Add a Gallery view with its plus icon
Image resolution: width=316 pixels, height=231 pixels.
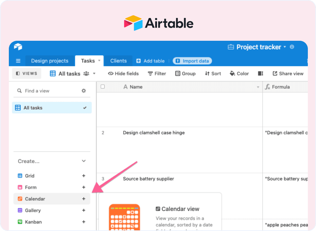84,210
